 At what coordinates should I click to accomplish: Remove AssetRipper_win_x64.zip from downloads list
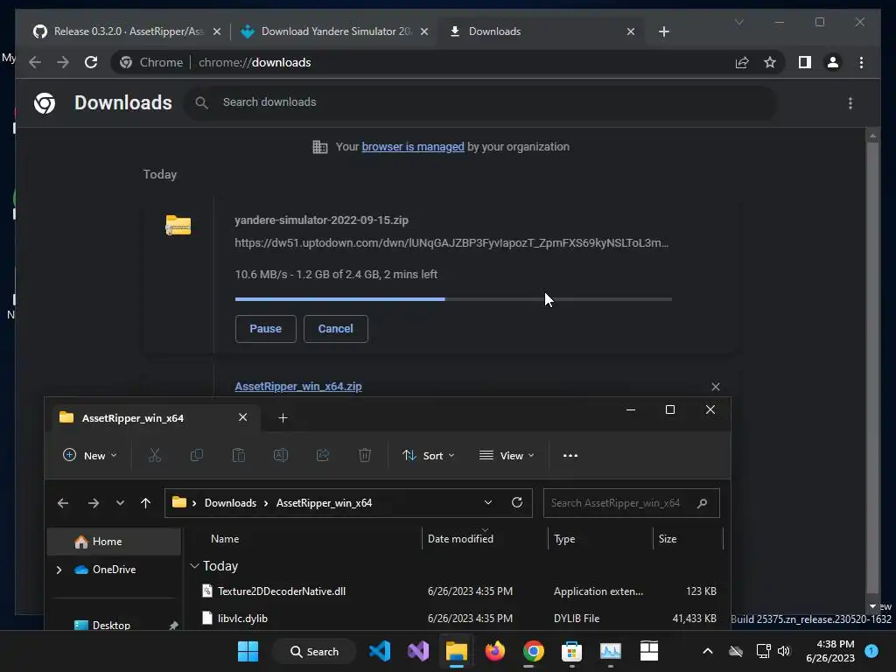pyautogui.click(x=716, y=387)
